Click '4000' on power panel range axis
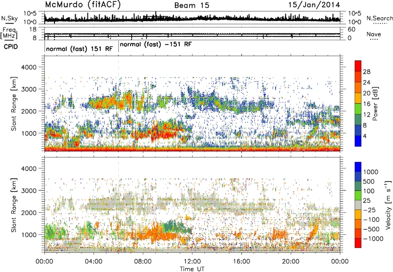Viewport: 393px width, 272px height. tap(28, 67)
